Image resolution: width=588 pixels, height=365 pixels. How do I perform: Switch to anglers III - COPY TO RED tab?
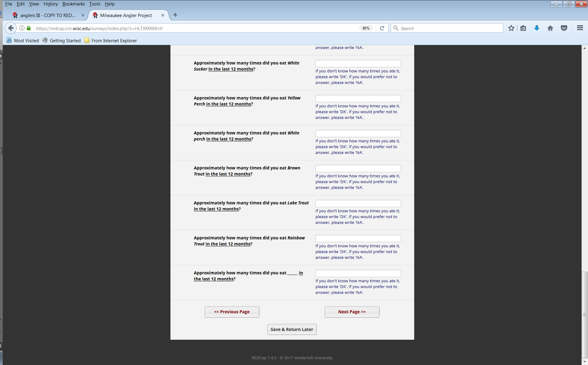47,16
